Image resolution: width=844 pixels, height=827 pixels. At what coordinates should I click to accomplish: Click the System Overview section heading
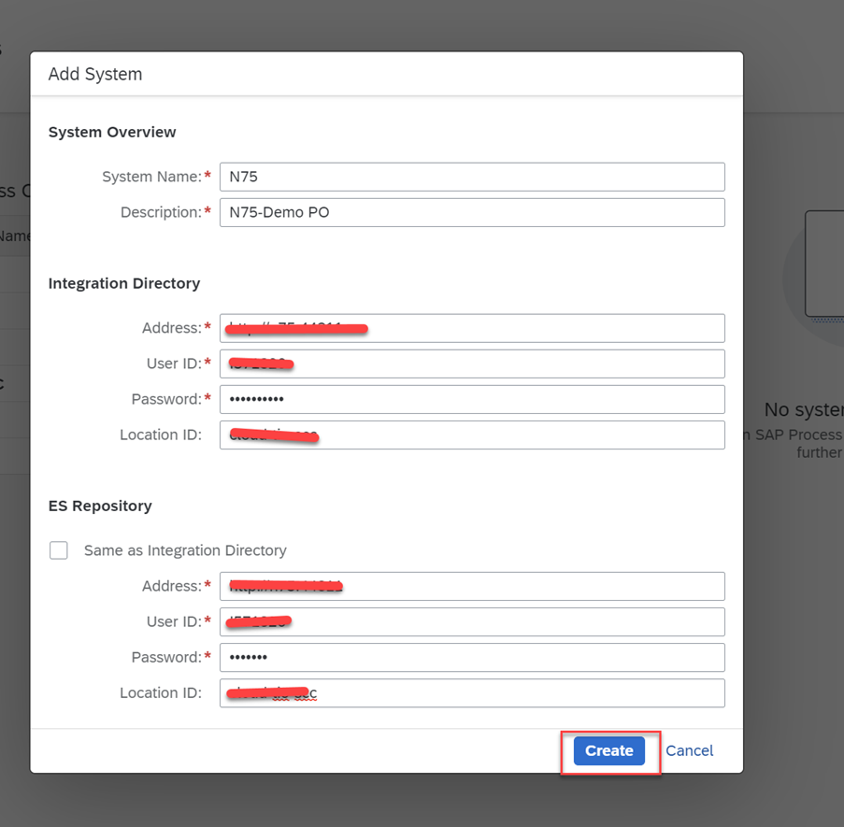[x=112, y=132]
